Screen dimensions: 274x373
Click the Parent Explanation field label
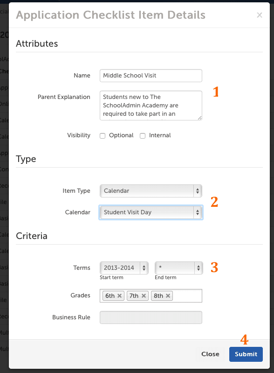pyautogui.click(x=64, y=97)
